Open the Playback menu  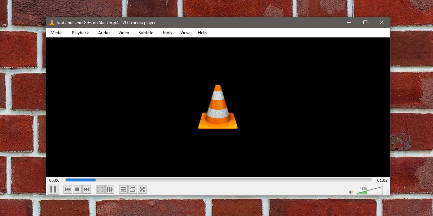(x=80, y=33)
